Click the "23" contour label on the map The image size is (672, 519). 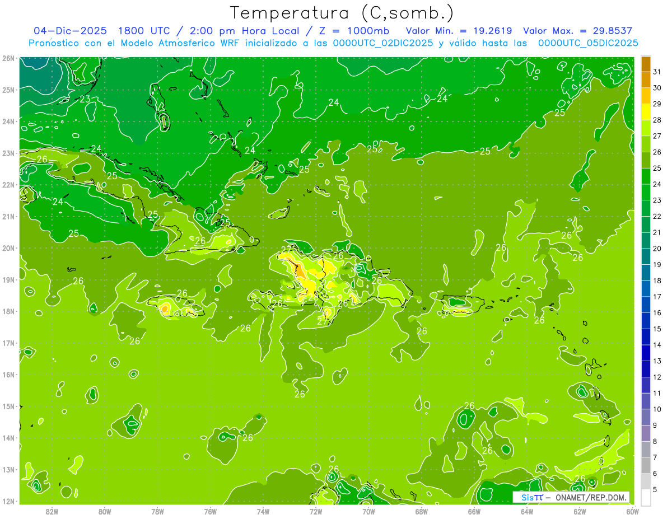85,99
